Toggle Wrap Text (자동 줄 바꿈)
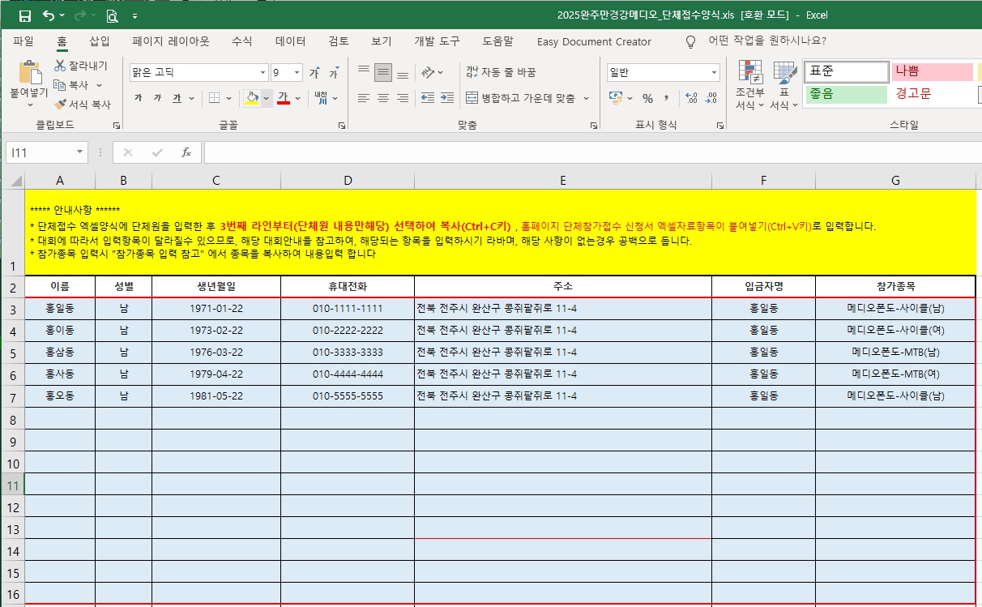982x607 pixels. tap(502, 72)
